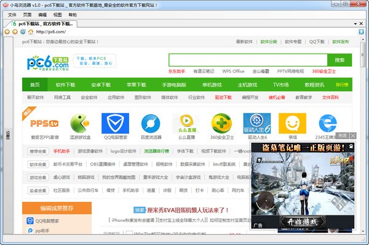Click the green 搜索 button
369x245 pixels.
pyautogui.click(x=339, y=60)
